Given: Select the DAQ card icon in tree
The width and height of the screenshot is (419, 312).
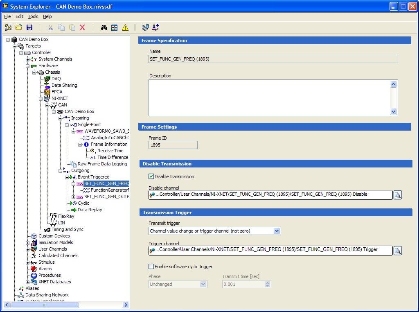Looking at the screenshot, I should pyautogui.click(x=47, y=79).
